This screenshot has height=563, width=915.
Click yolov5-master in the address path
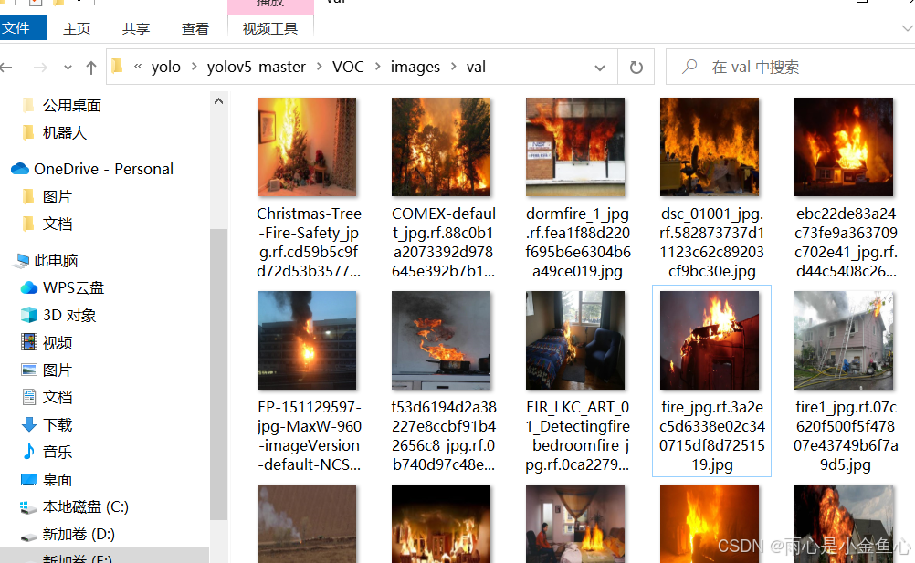click(x=257, y=67)
